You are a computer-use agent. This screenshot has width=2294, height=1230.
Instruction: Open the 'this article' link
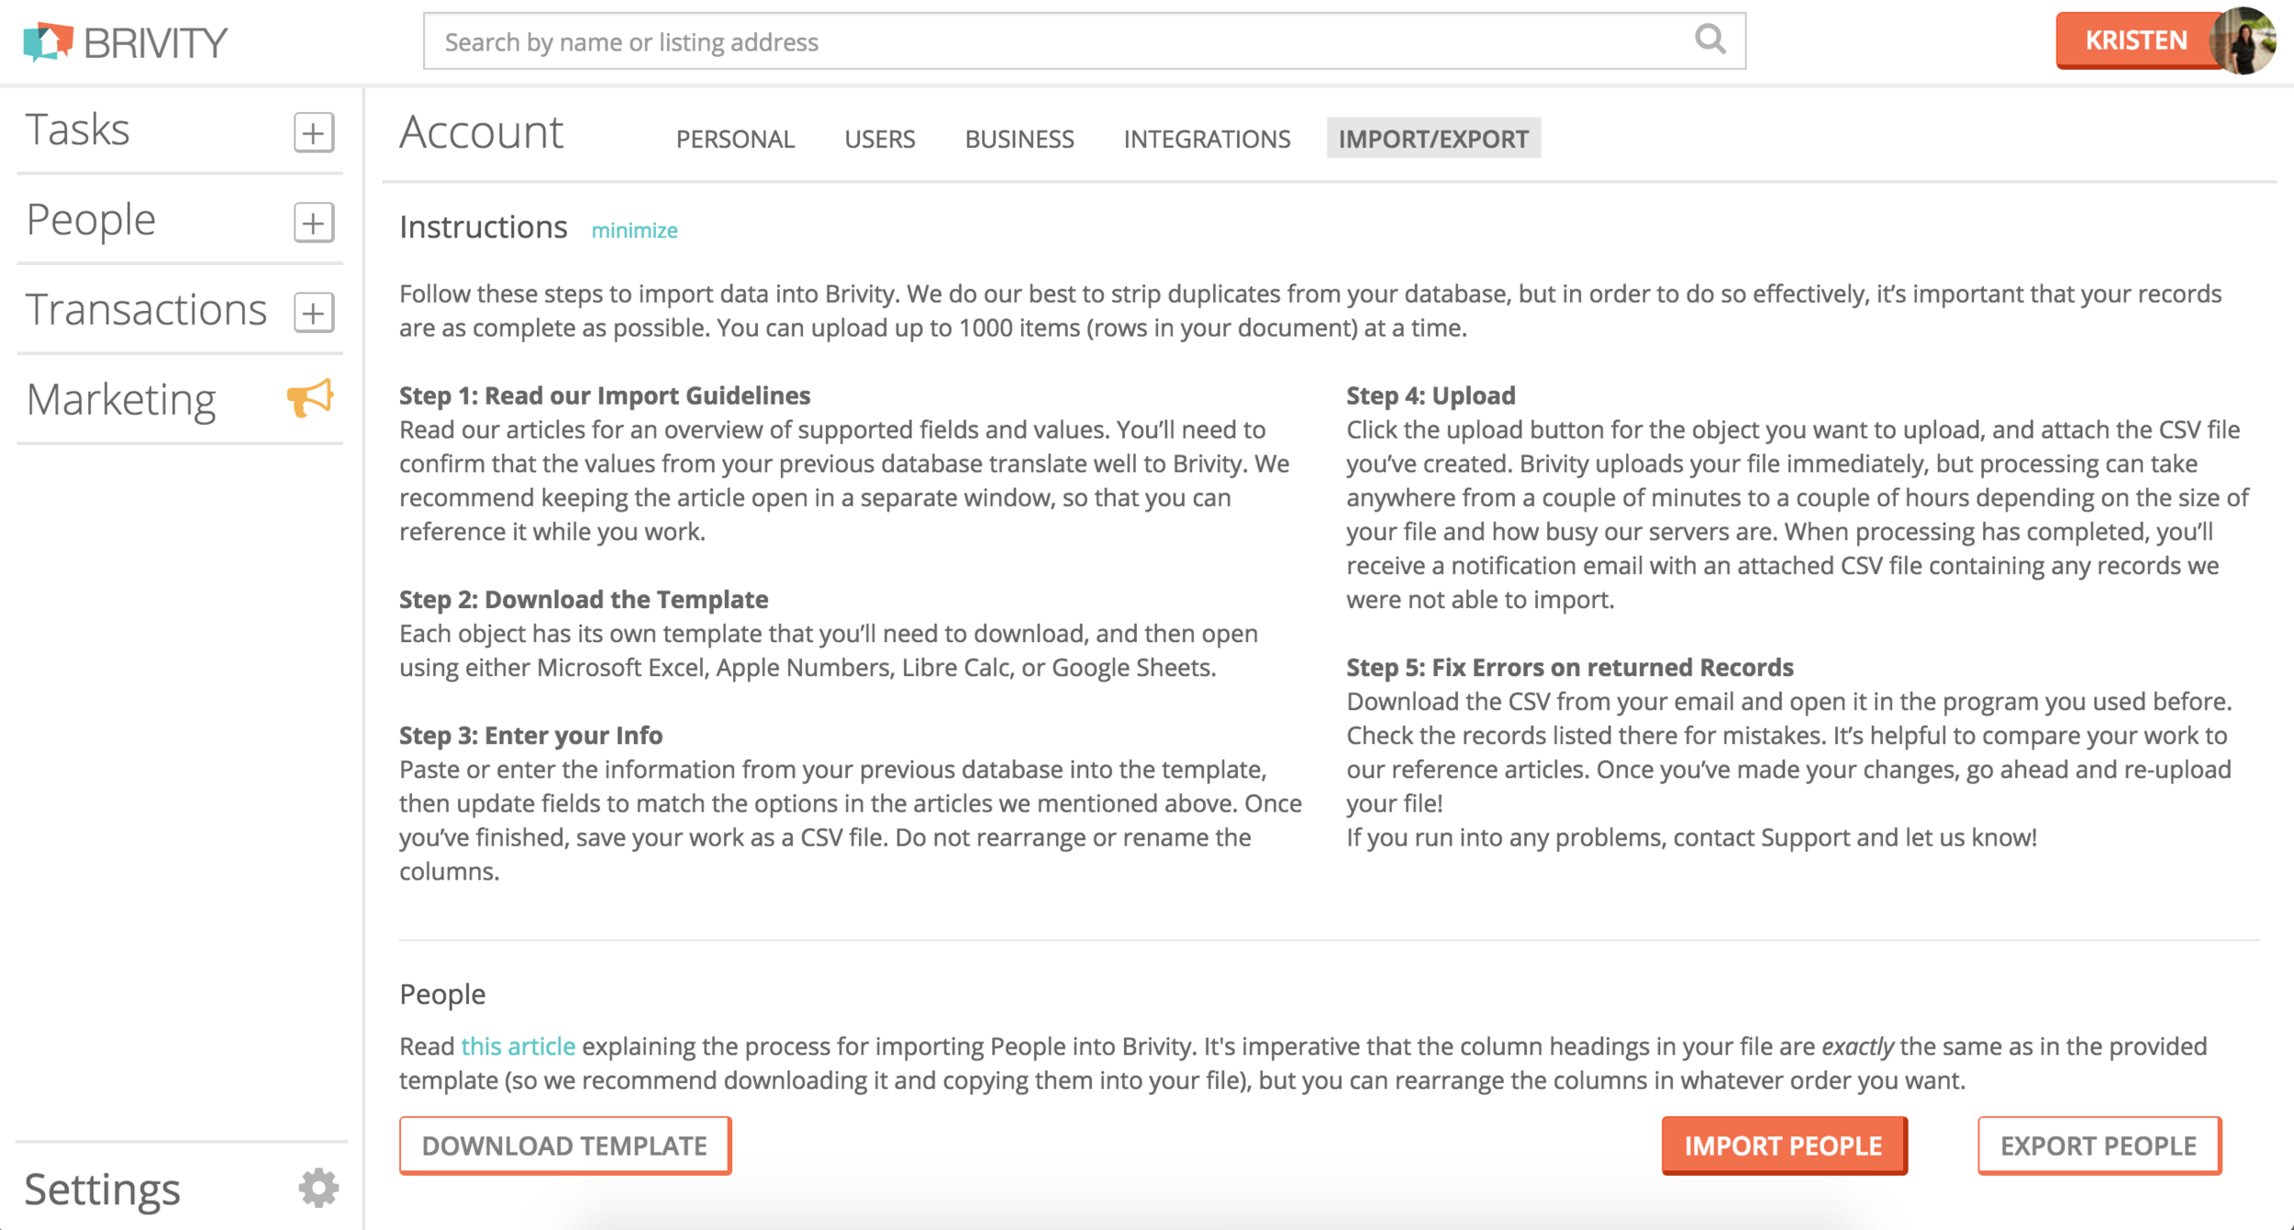[x=518, y=1046]
